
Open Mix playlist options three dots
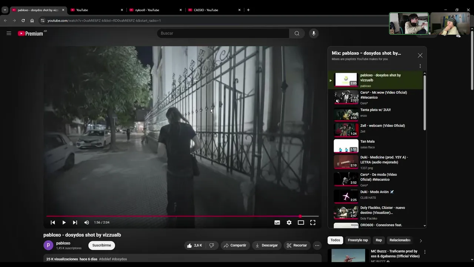point(420,66)
